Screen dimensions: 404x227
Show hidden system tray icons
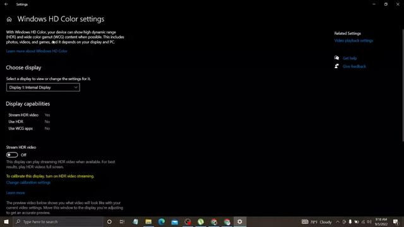[x=338, y=222]
